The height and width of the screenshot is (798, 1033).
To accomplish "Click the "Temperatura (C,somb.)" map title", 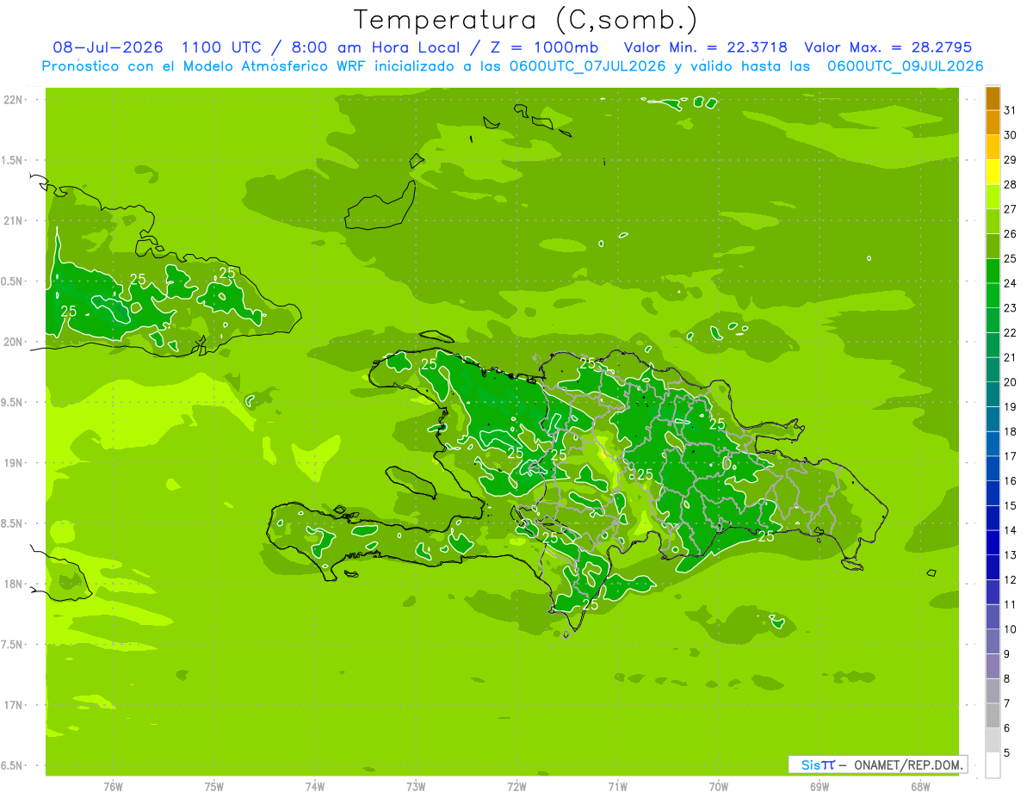I will point(525,20).
